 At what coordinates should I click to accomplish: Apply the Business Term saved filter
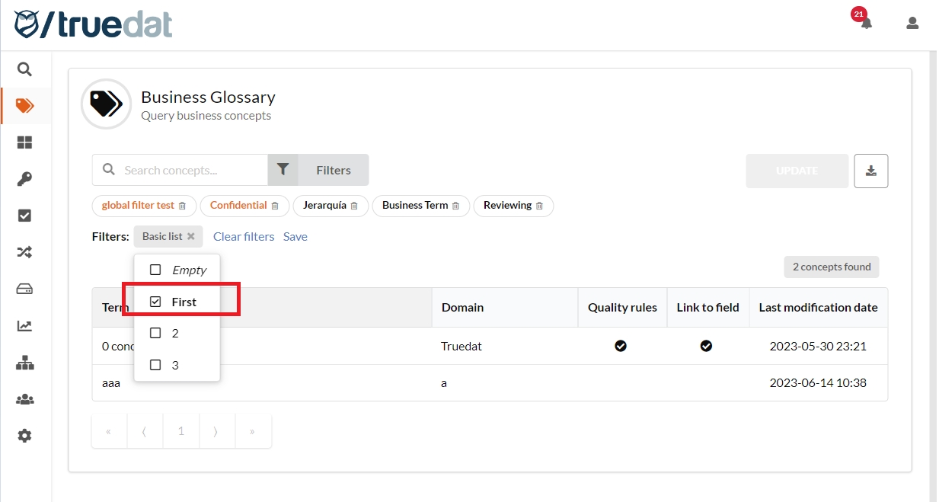414,206
